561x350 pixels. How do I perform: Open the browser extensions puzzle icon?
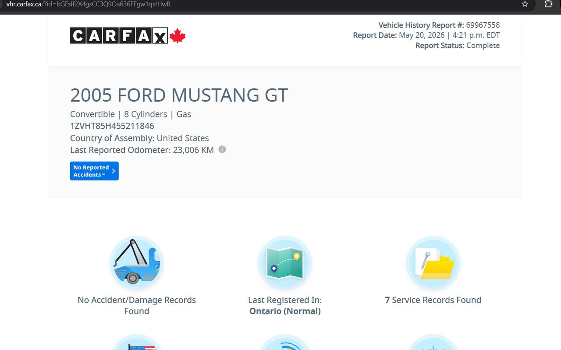(548, 4)
